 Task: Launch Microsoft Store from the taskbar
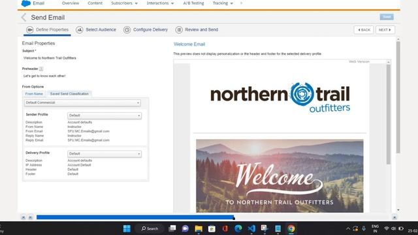[212, 228]
